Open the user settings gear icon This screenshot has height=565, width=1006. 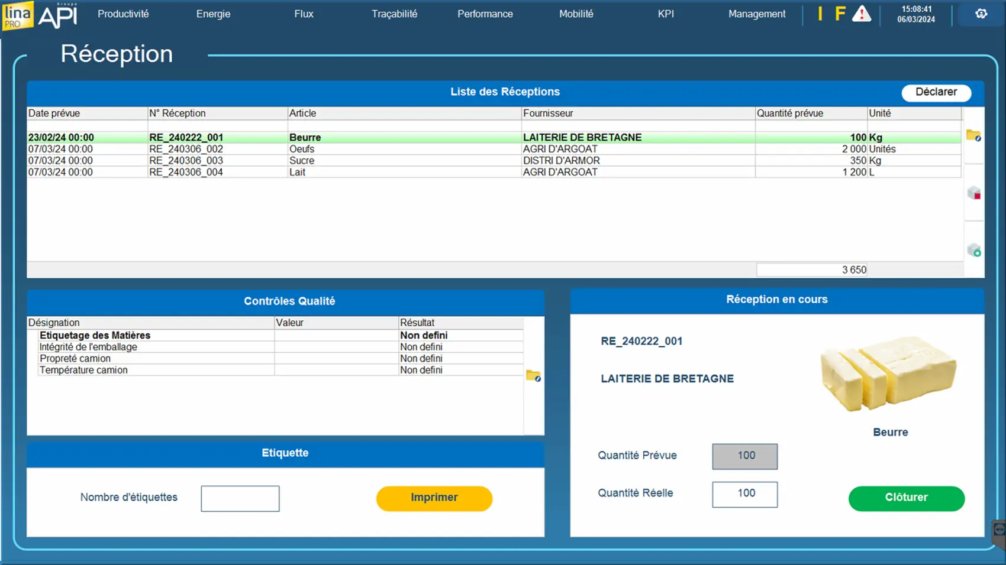pyautogui.click(x=981, y=14)
